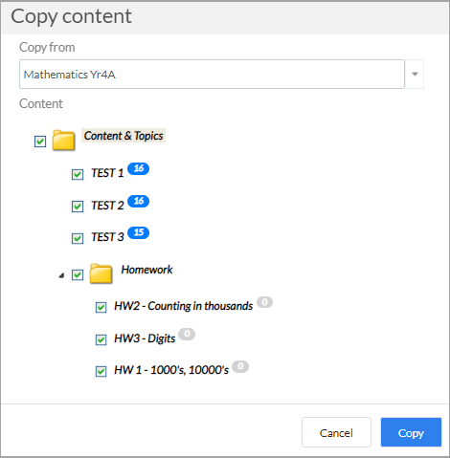Select the TEST 3 tree item label
This screenshot has width=450, height=458.
coord(107,237)
